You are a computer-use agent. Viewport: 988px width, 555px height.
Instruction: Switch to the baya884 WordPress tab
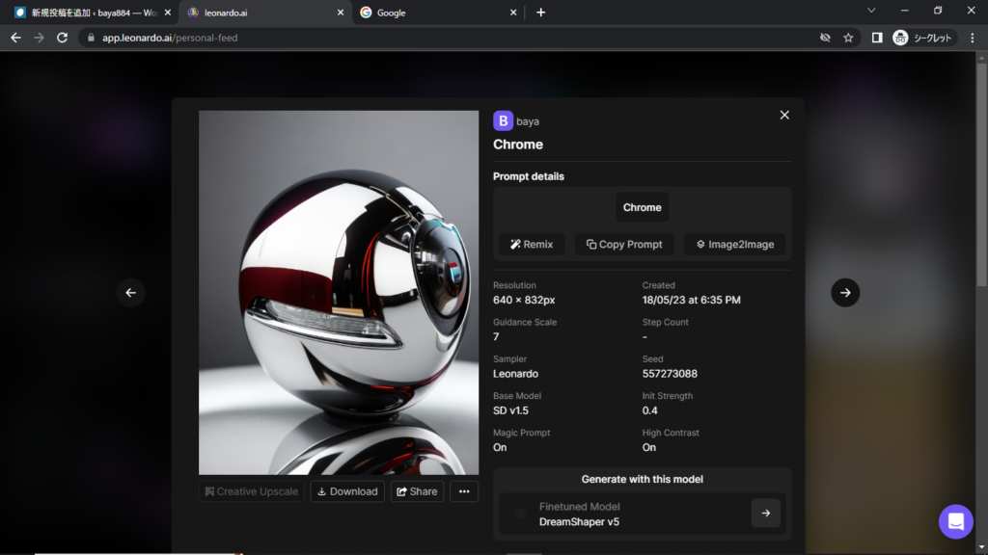click(87, 13)
